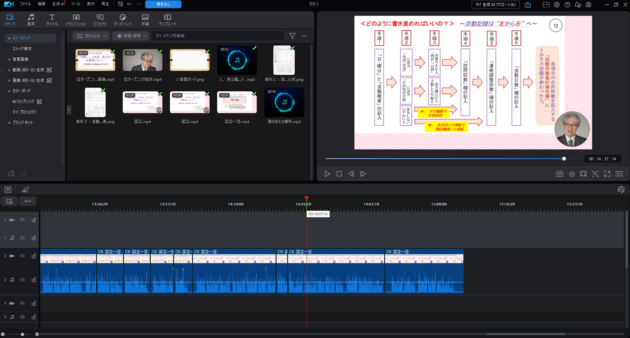Expand the 背景画像 tree item

[x=9, y=59]
